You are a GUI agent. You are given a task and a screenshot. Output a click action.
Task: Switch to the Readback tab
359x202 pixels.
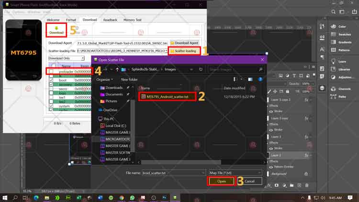[110, 20]
